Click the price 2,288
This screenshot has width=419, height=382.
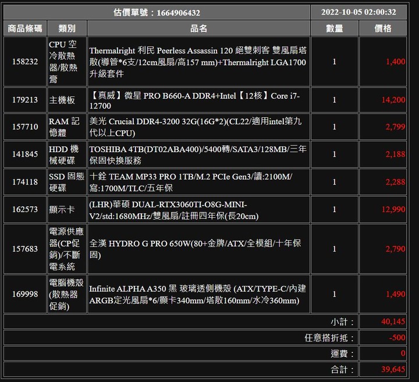396,182
